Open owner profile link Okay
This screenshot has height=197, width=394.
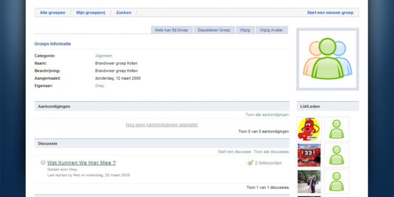(x=99, y=86)
